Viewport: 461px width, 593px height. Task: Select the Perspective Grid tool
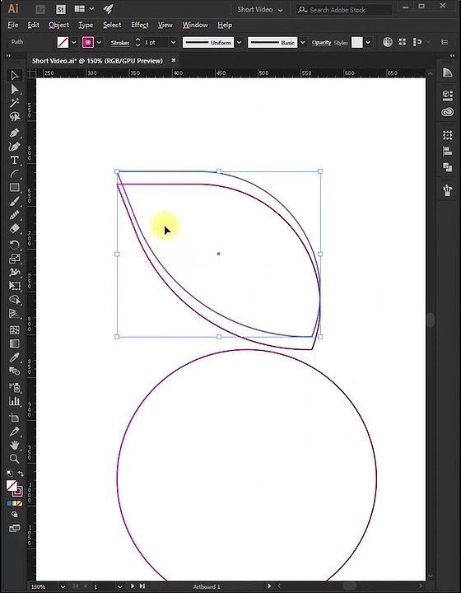click(x=14, y=314)
